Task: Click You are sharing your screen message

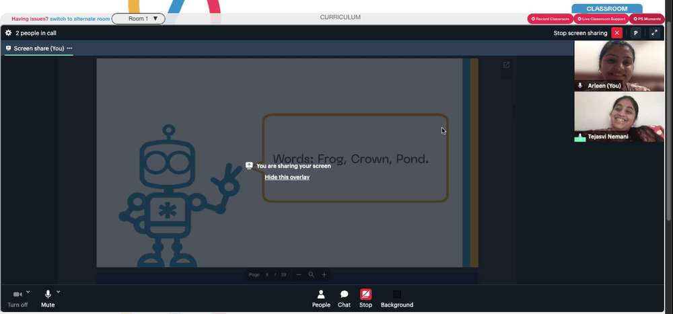Action: [293, 166]
